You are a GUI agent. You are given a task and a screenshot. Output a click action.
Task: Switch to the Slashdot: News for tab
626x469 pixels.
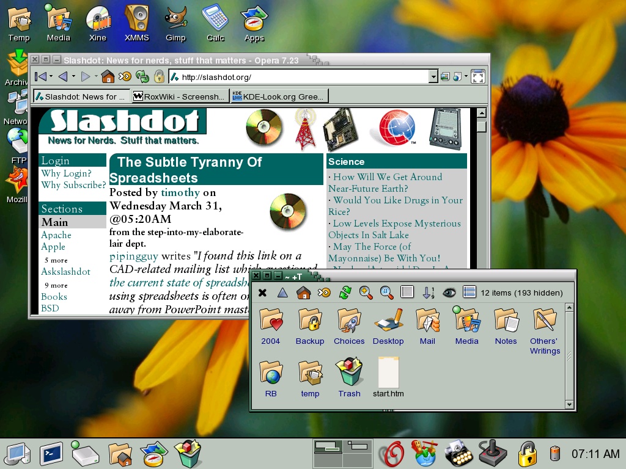81,96
